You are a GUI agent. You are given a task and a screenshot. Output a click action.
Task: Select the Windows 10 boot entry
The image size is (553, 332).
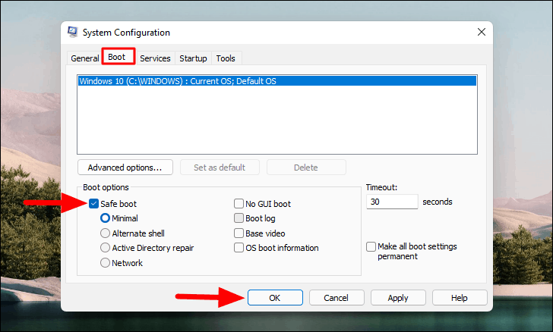click(x=277, y=81)
